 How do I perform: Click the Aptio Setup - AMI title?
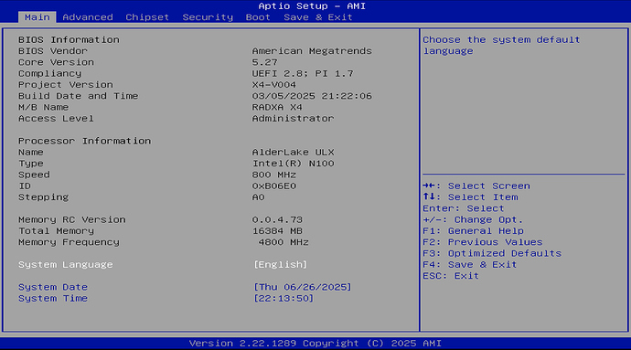pyautogui.click(x=312, y=6)
